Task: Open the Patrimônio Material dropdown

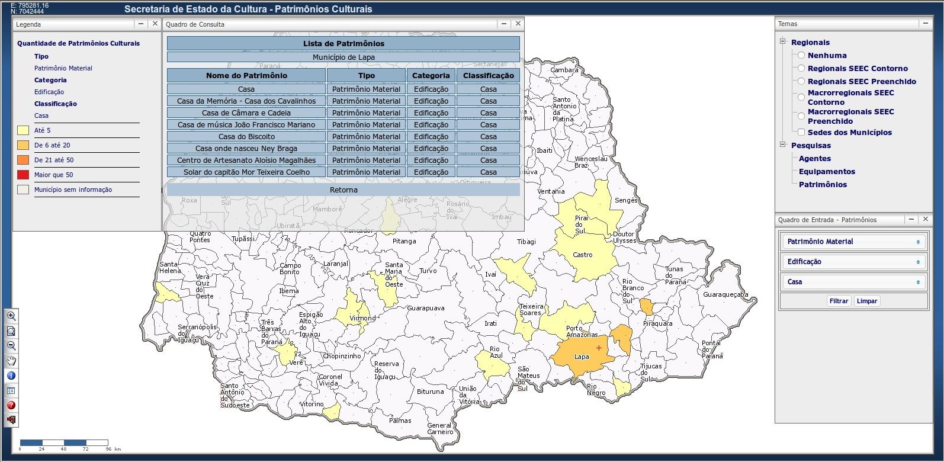Action: pos(853,242)
